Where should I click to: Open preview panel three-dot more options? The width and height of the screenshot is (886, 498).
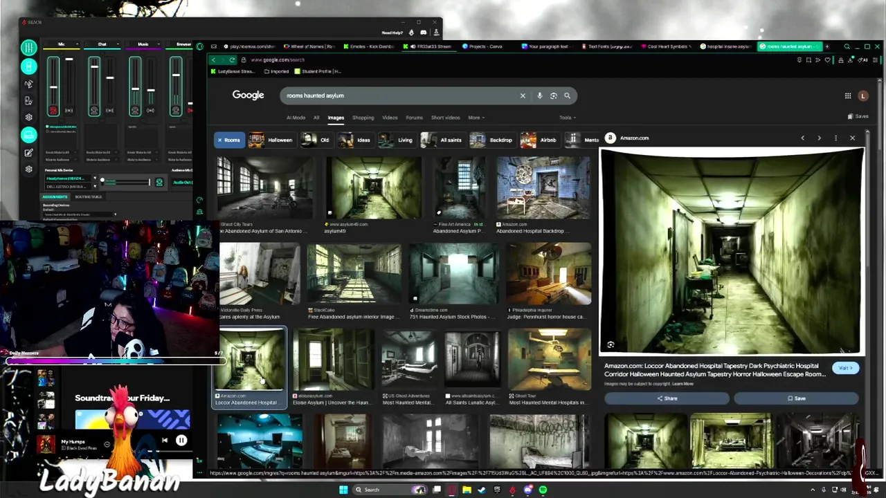point(835,138)
